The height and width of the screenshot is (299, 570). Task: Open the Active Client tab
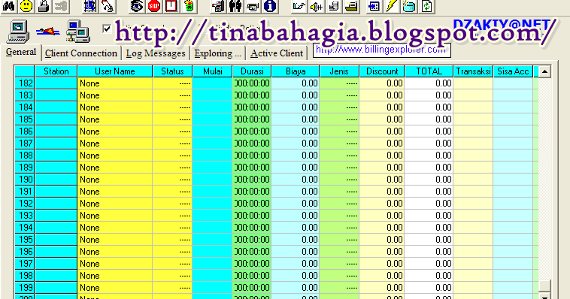(277, 53)
